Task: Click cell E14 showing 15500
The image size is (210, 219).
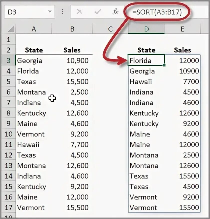Action: 182,176
